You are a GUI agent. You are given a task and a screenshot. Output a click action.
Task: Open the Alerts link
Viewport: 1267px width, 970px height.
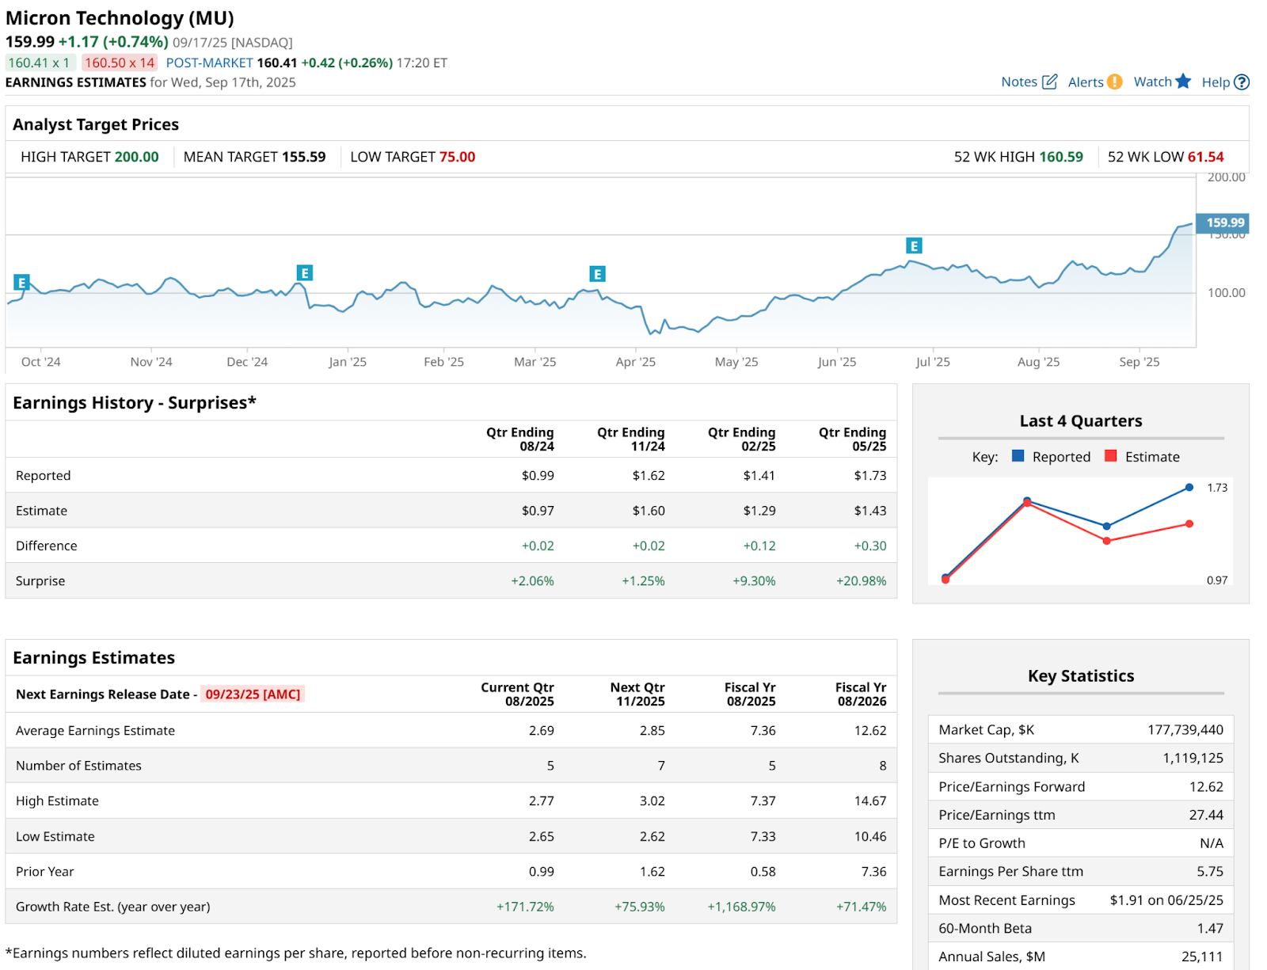pyautogui.click(x=1086, y=82)
